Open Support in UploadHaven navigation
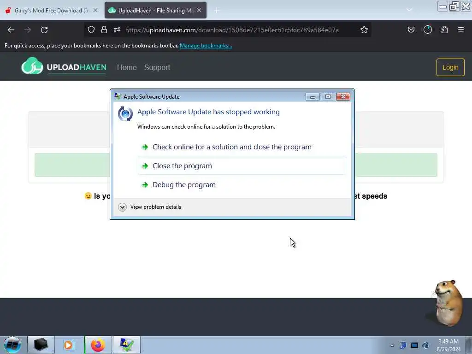472x354 pixels. 157,67
